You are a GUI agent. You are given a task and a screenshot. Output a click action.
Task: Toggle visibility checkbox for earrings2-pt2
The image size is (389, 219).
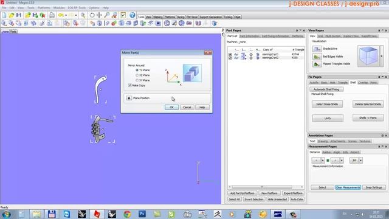230,58
